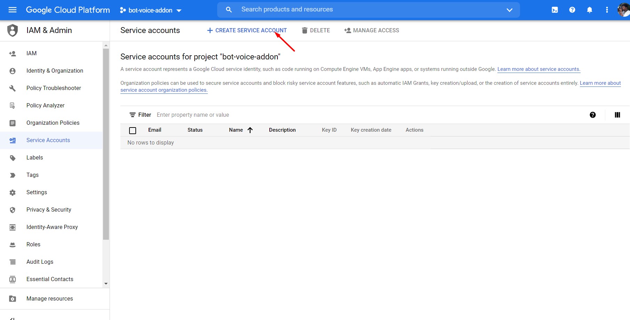Click the Audit Logs icon
The width and height of the screenshot is (630, 320).
click(x=13, y=262)
